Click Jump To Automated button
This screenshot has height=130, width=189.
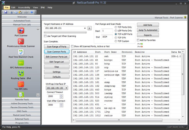point(148,30)
